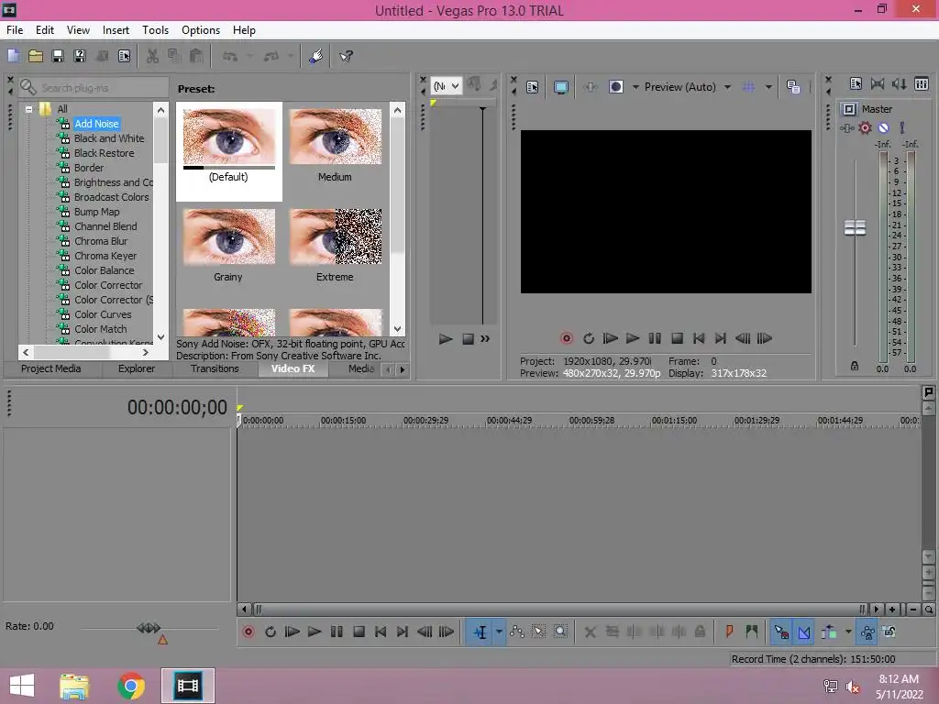Select Black and White effect
939x704 pixels.
109,138
